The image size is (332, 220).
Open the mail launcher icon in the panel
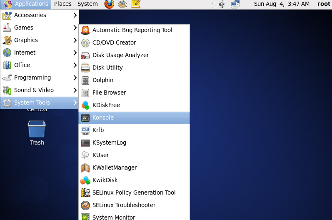pos(122,4)
